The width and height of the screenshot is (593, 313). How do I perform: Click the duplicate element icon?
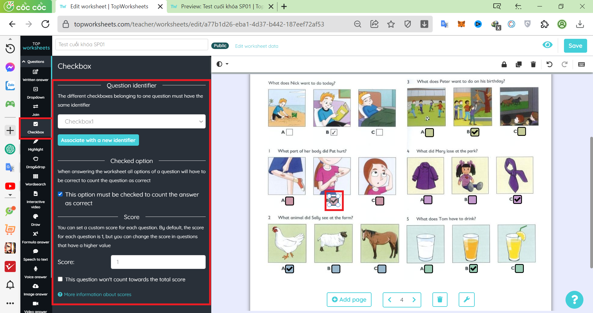pyautogui.click(x=519, y=64)
